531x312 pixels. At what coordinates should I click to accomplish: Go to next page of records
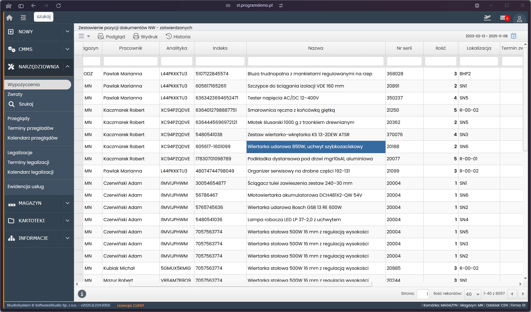tap(523, 294)
